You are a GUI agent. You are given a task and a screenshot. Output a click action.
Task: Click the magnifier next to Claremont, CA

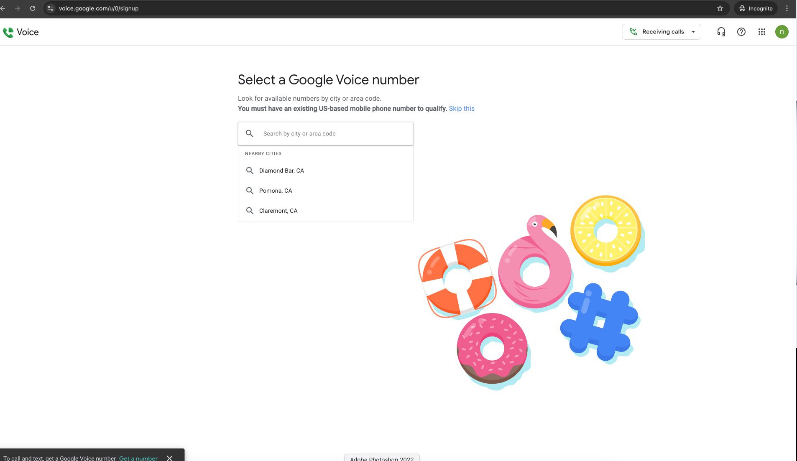250,211
